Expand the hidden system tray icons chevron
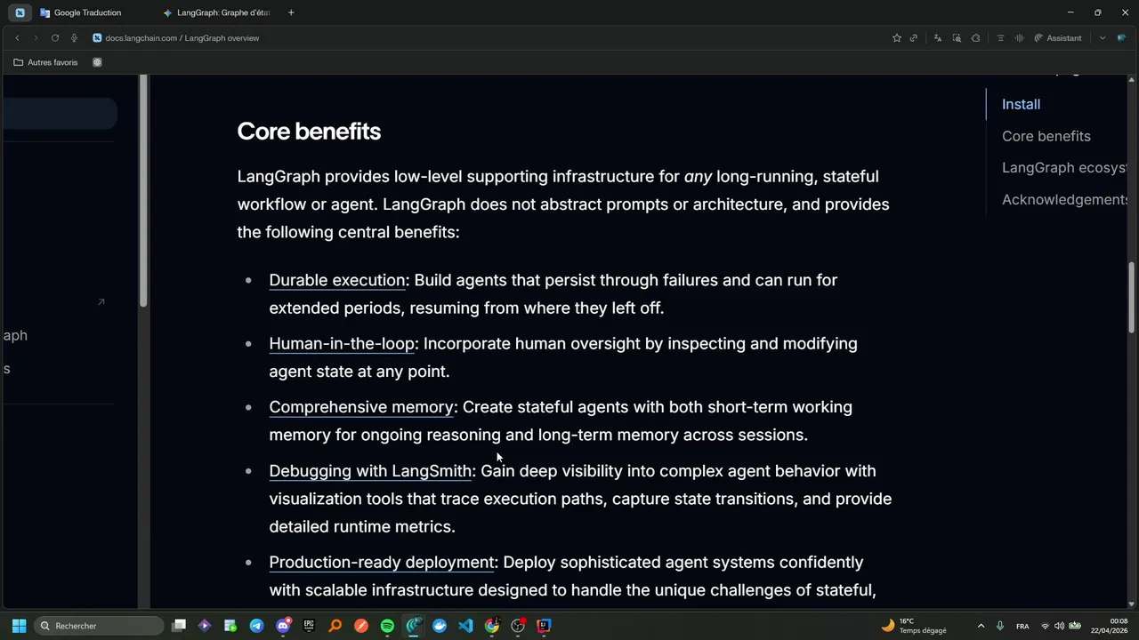Screen dimensions: 1139x640 point(981,626)
